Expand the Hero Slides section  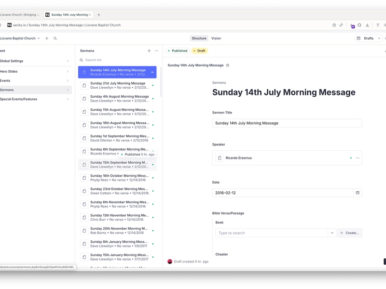click(x=36, y=71)
